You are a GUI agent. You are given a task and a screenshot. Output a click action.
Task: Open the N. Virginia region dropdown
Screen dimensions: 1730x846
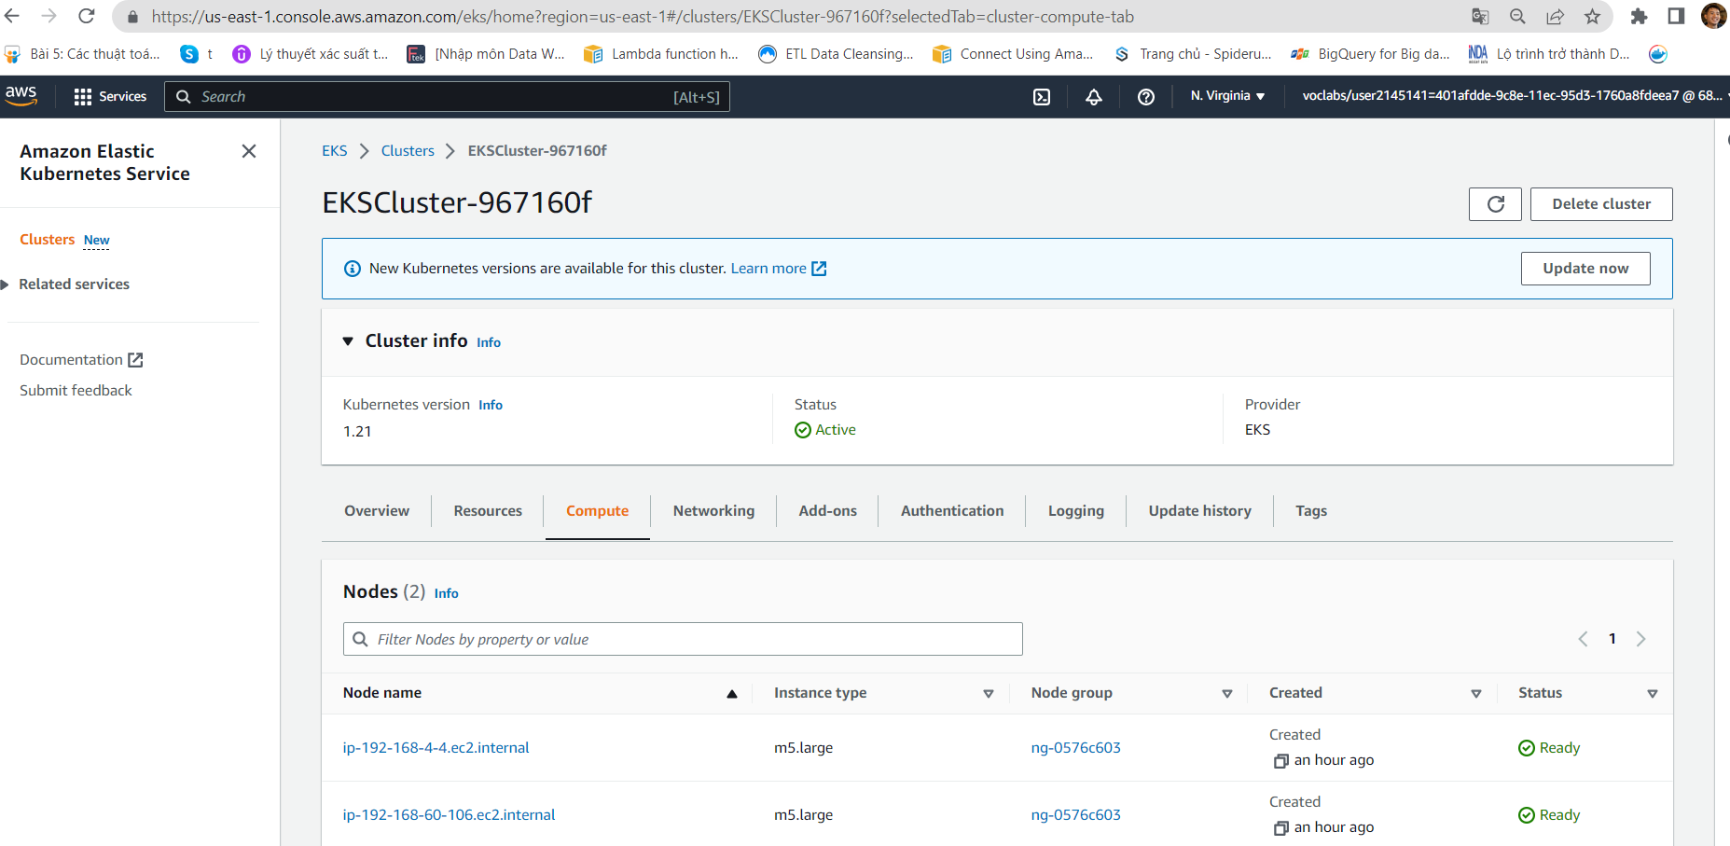click(1227, 96)
